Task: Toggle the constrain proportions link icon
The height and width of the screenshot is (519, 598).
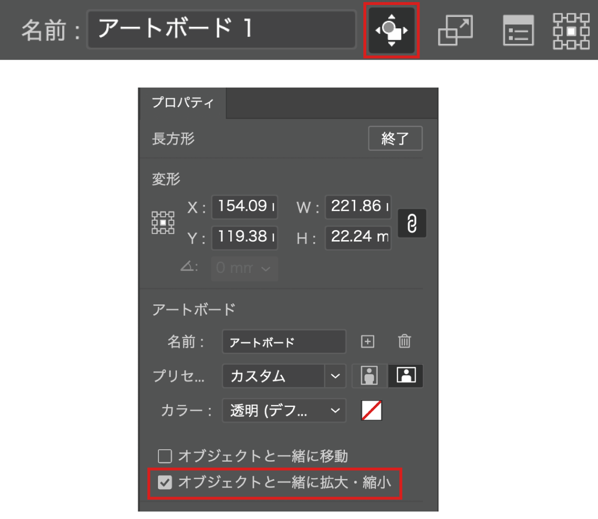Action: (x=412, y=223)
